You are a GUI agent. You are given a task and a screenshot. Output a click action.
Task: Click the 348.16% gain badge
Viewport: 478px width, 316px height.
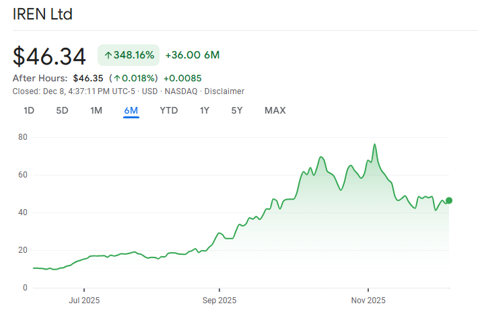(129, 55)
